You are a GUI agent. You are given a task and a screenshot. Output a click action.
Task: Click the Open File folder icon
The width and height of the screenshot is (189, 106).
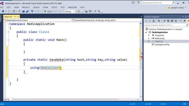(x=20, y=11)
